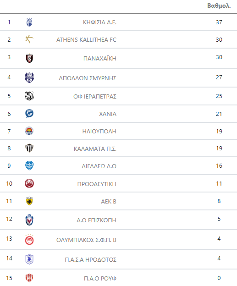Click the ΟΛΥΜΠΙΑΚΟΣ Σ.Φ.Π. Β red crest
Image resolution: width=237 pixels, height=286 pixels.
click(29, 240)
